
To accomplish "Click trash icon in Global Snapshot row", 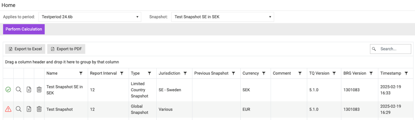I will click(x=39, y=109).
